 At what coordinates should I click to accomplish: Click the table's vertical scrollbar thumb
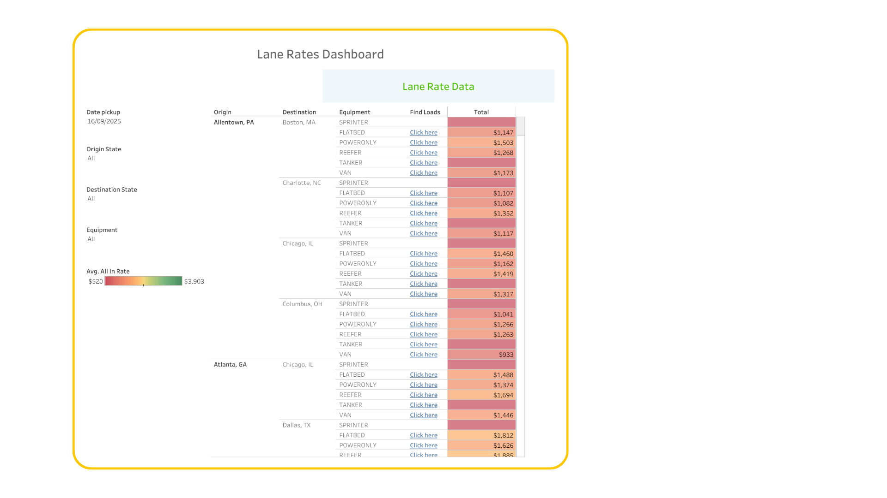(x=521, y=126)
